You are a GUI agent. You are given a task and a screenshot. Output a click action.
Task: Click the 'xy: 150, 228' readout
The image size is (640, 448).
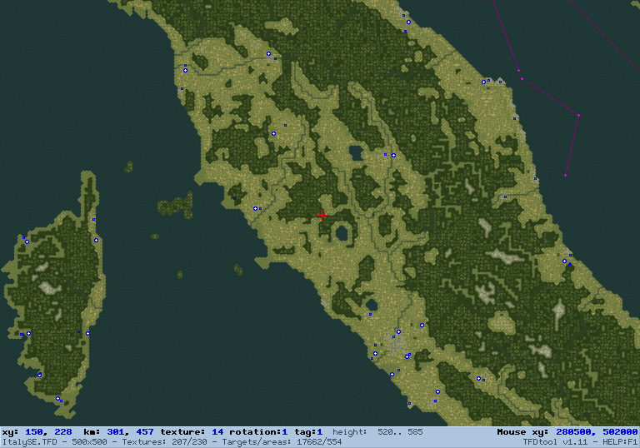click(37, 431)
